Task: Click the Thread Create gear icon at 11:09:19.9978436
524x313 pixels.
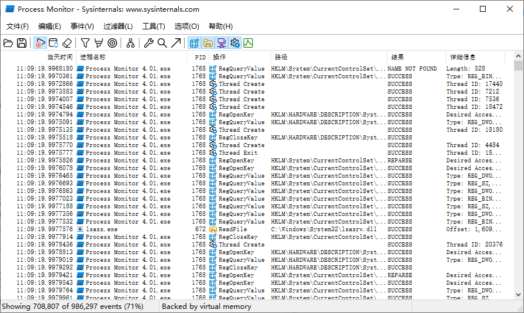Action: [213, 244]
